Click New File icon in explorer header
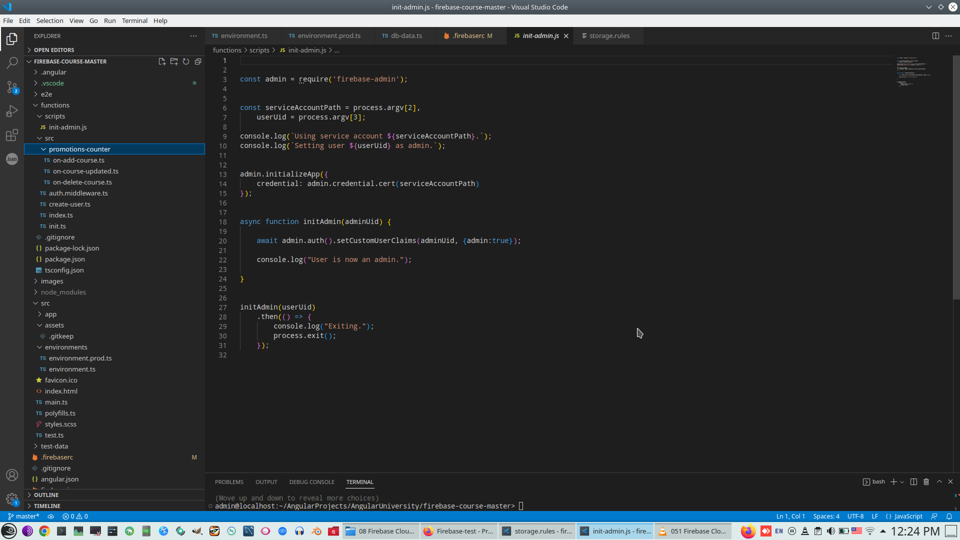Screen dimensions: 960x540 pos(162,61)
